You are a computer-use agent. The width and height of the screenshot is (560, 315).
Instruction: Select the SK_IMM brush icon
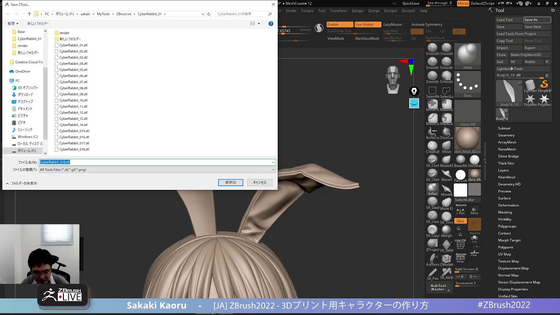pyautogui.click(x=446, y=245)
